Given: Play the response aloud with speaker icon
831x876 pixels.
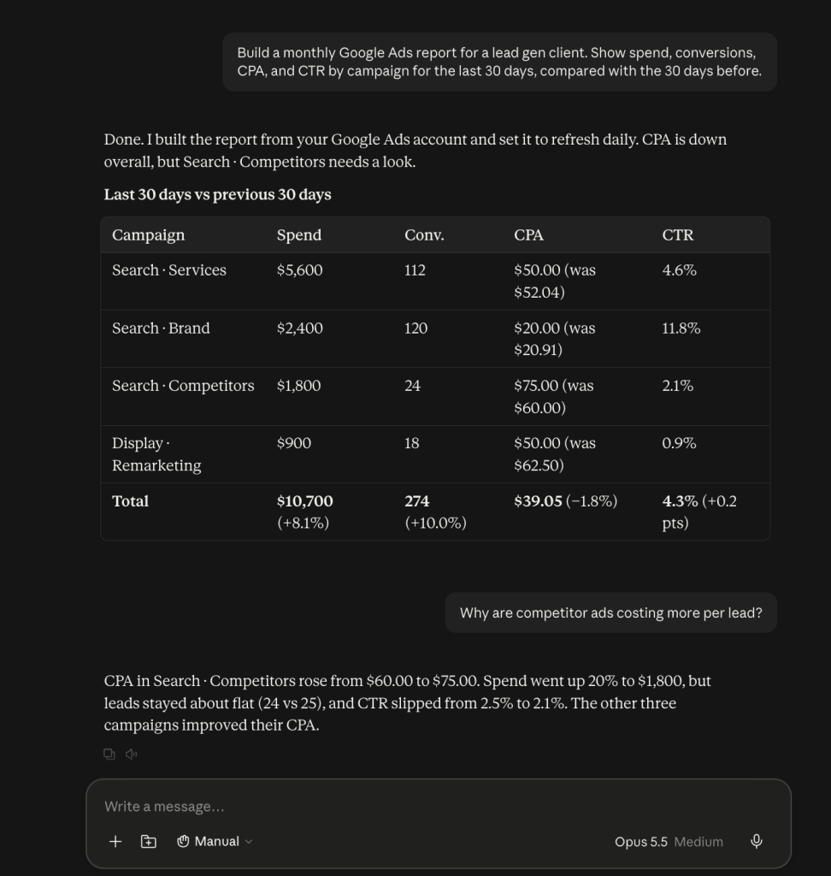Looking at the screenshot, I should pyautogui.click(x=132, y=755).
